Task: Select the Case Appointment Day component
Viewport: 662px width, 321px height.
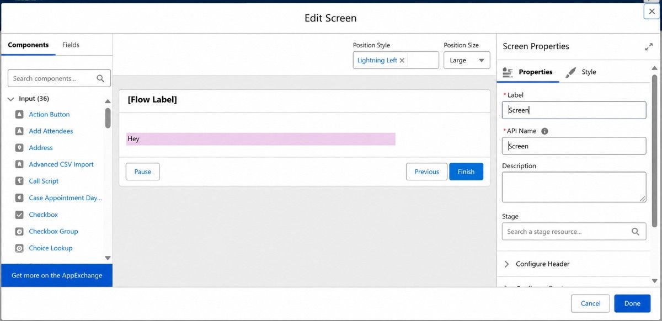Action: tap(65, 198)
